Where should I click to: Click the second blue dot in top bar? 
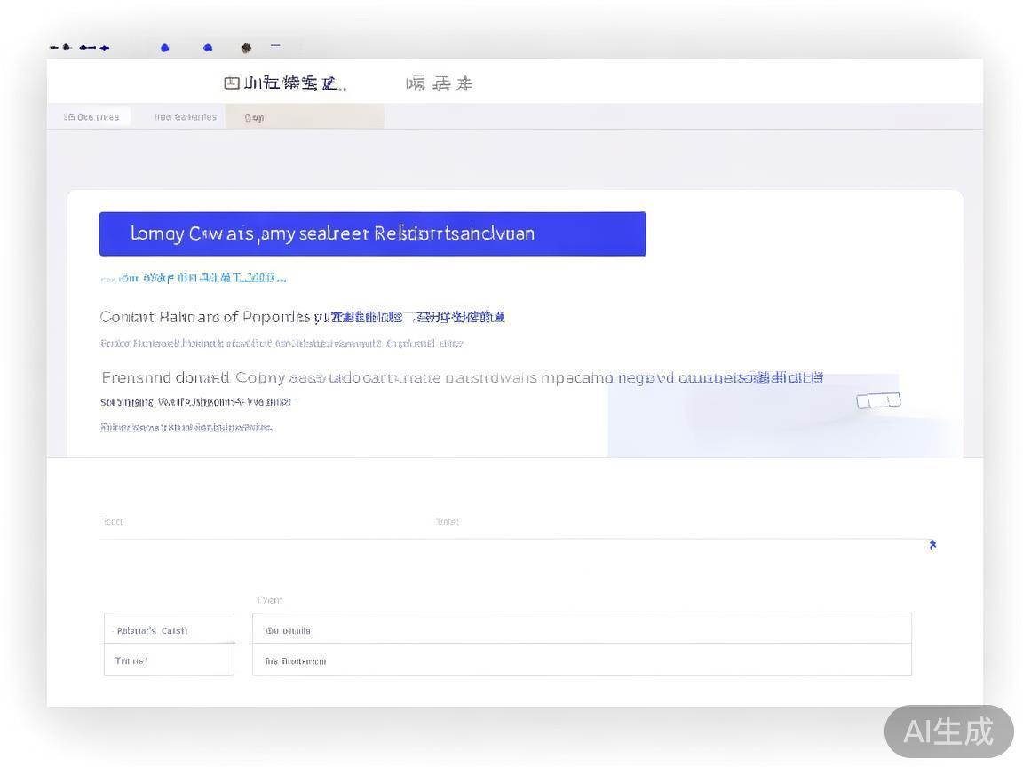208,48
